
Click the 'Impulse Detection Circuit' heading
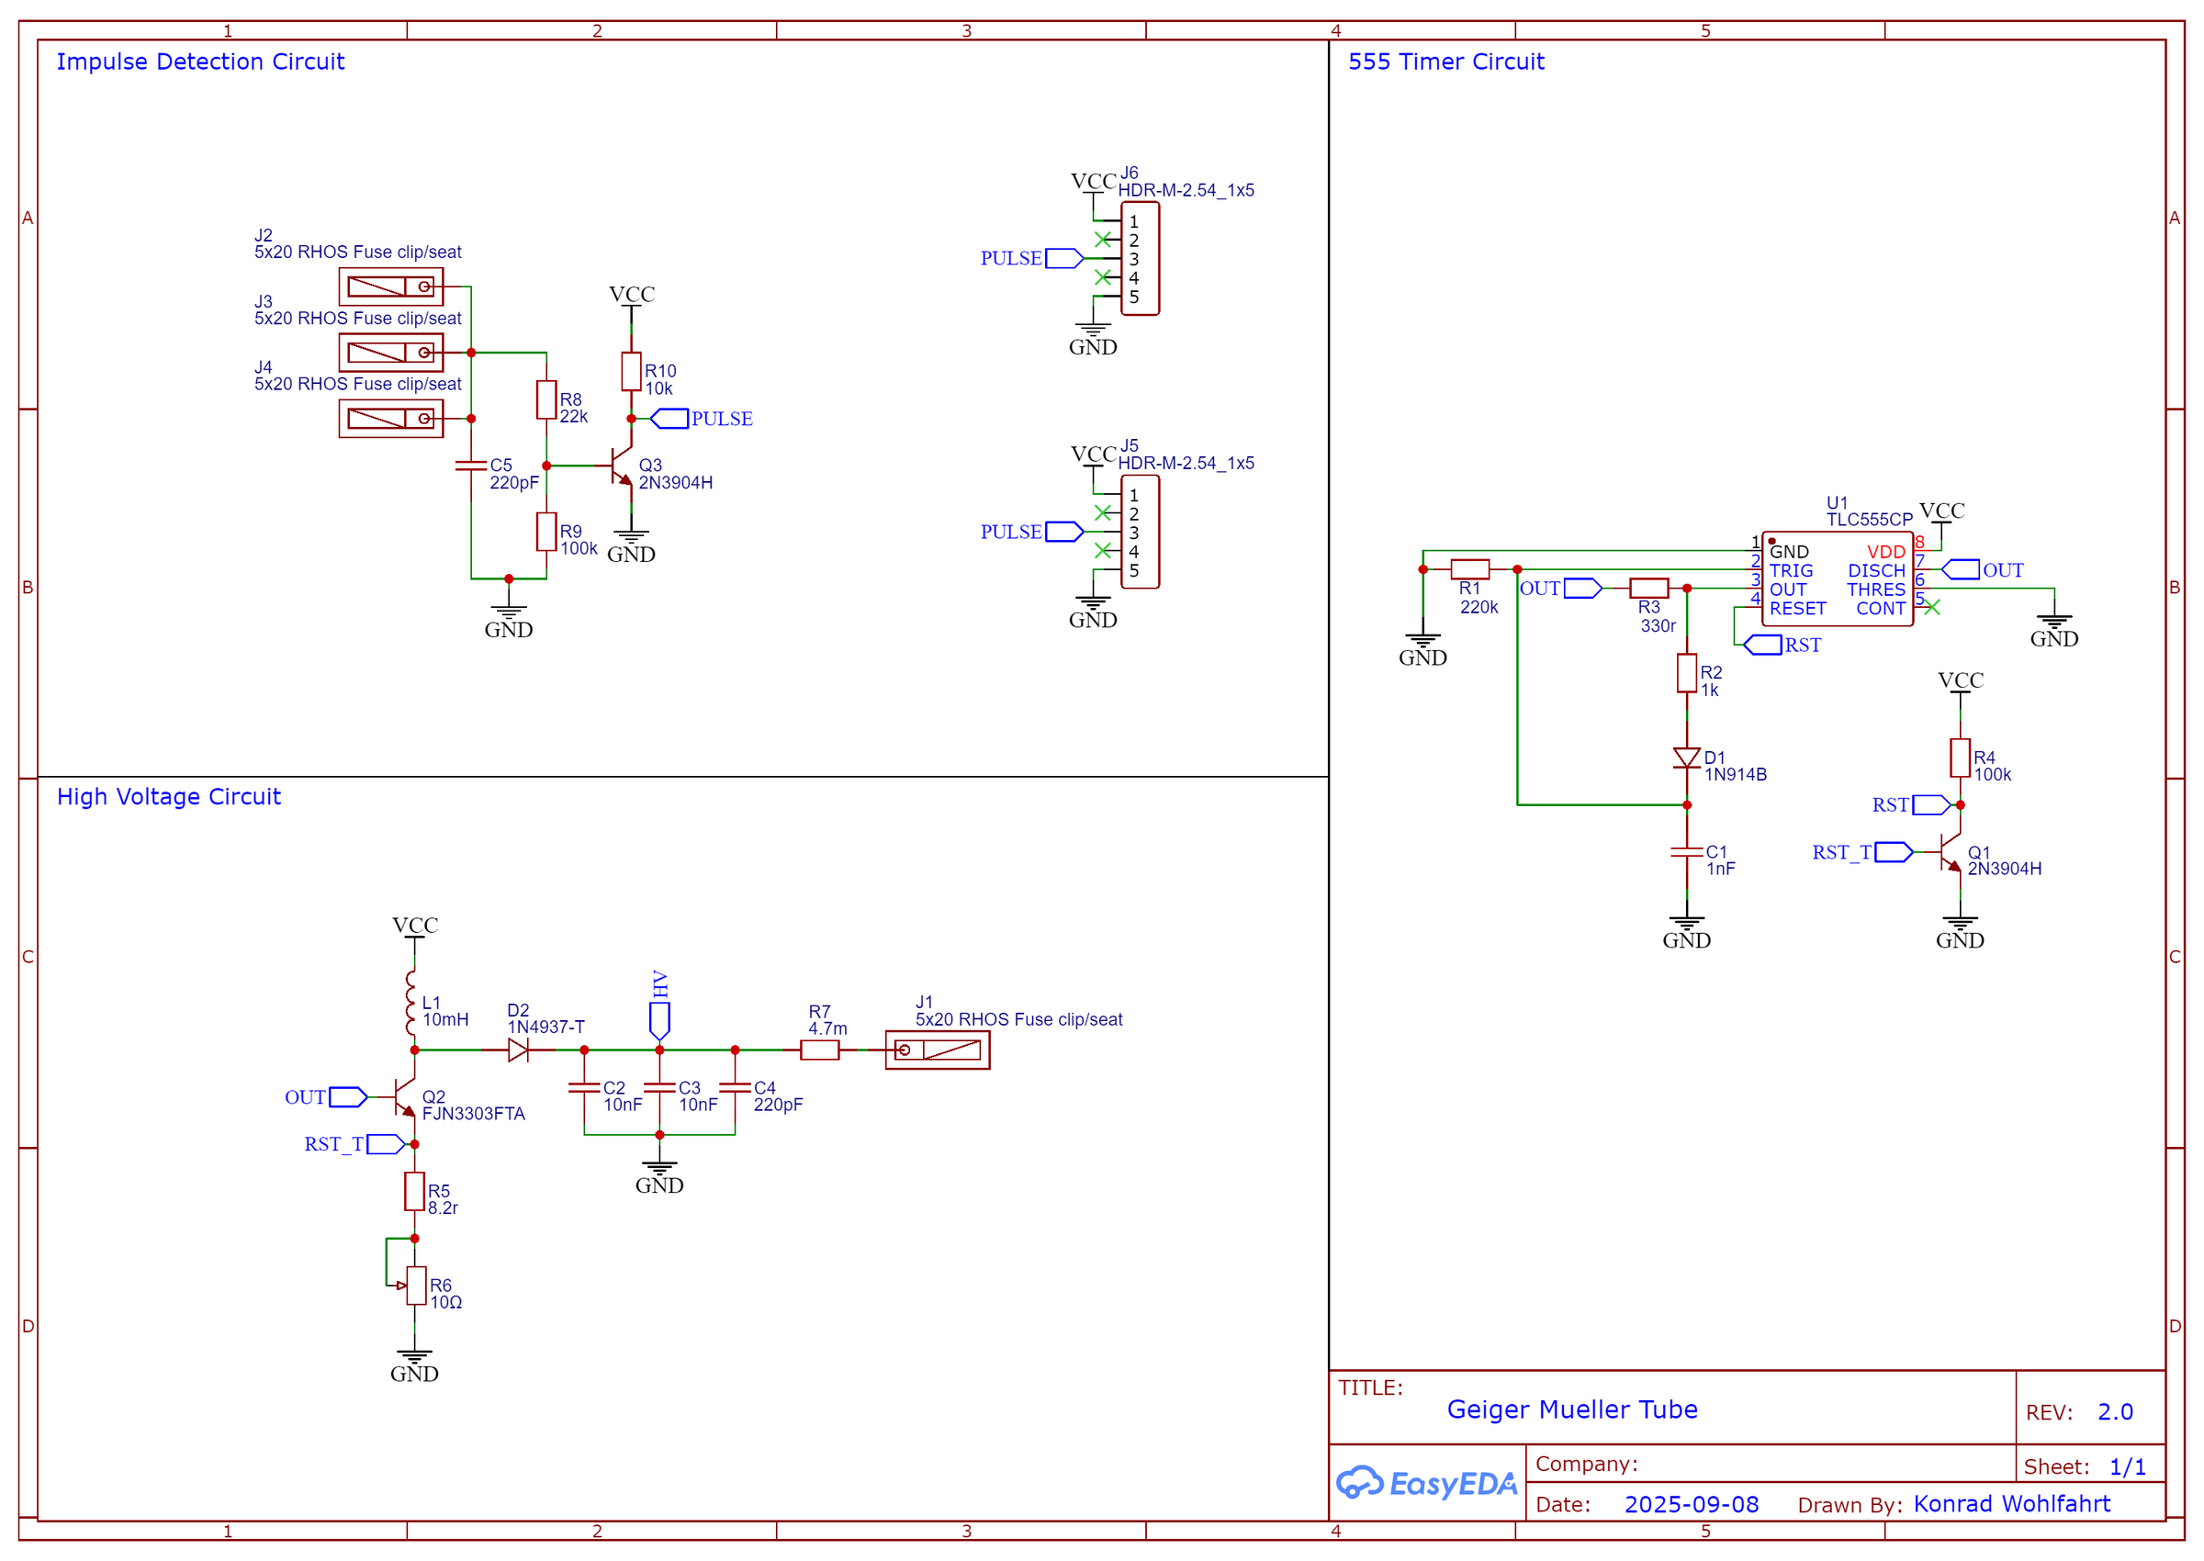[200, 62]
